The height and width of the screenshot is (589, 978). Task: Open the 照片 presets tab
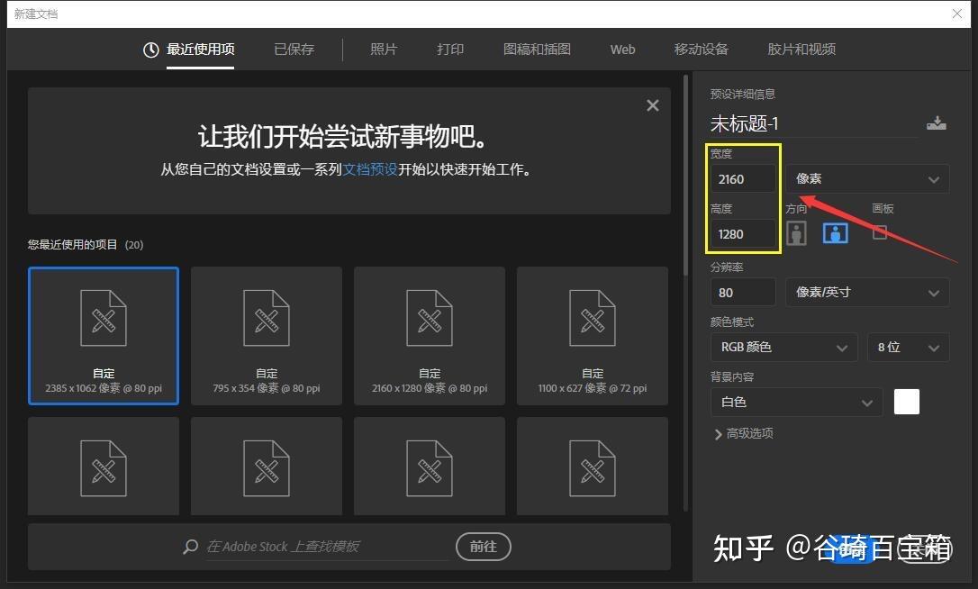[x=384, y=50]
